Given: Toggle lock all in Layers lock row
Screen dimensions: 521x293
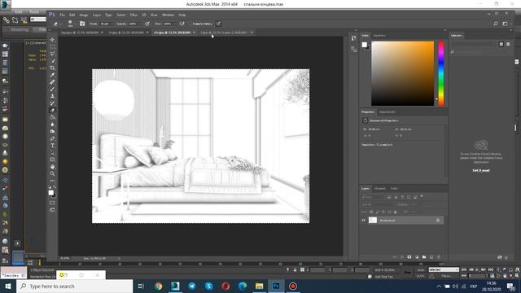Looking at the screenshot, I should tap(396, 212).
